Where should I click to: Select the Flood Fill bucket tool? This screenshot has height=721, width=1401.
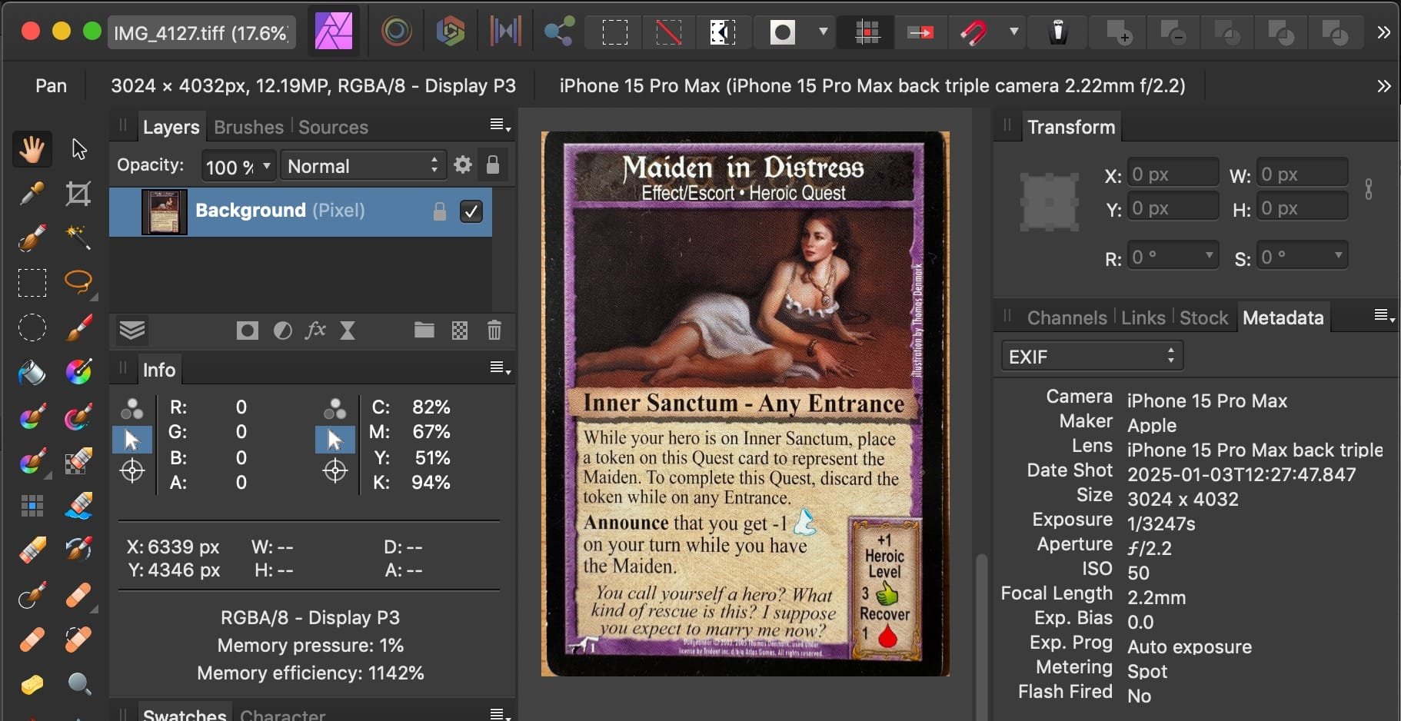(32, 373)
